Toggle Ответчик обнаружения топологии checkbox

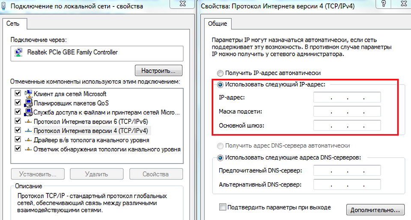[18, 149]
